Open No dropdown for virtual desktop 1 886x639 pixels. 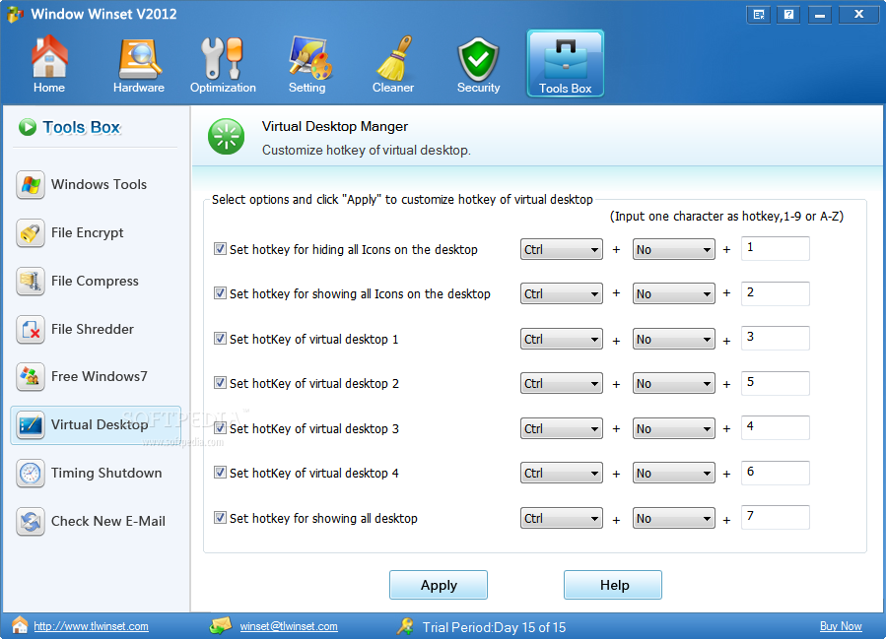pyautogui.click(x=673, y=340)
